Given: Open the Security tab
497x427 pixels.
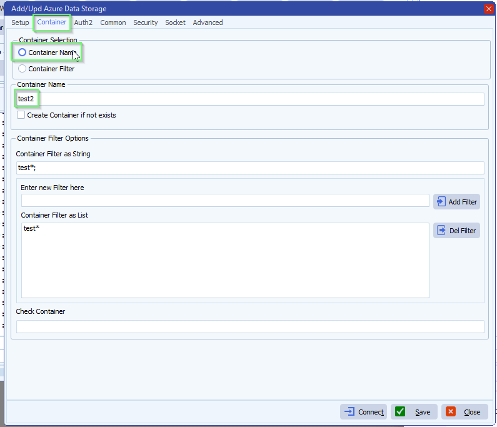Looking at the screenshot, I should click(146, 23).
